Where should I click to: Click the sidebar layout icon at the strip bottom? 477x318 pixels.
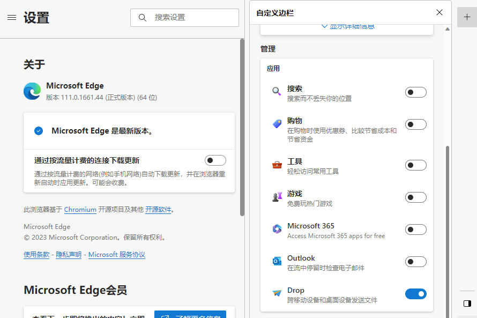pos(467,304)
